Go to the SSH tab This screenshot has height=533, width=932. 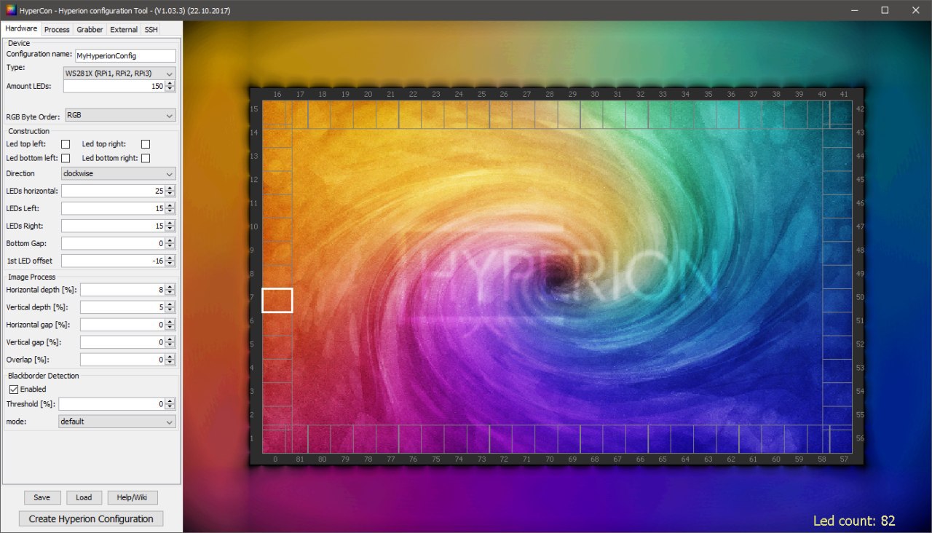(151, 30)
